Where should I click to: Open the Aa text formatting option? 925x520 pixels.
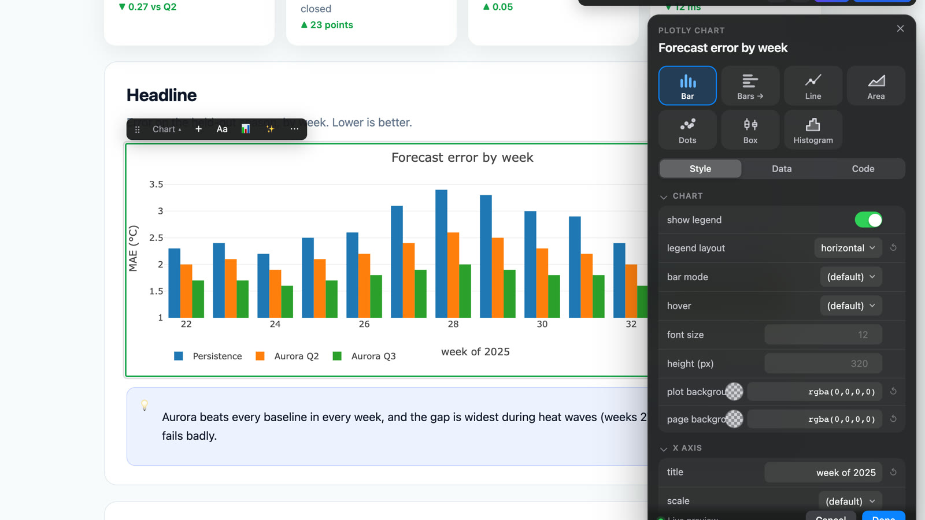point(222,129)
